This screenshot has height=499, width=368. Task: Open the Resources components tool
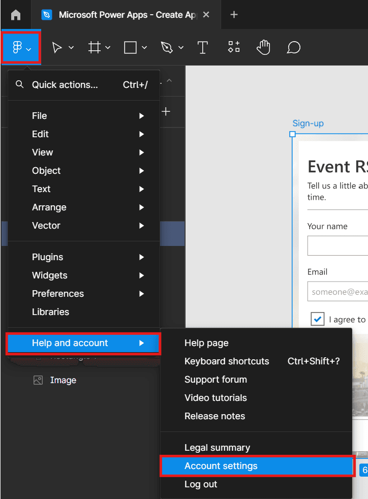234,47
